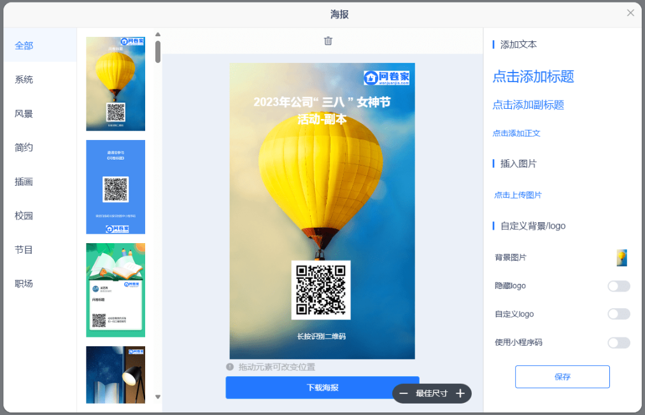This screenshot has height=415, width=645.
Task: Click the 最佳尺寸 zoom label
Action: coord(432,393)
